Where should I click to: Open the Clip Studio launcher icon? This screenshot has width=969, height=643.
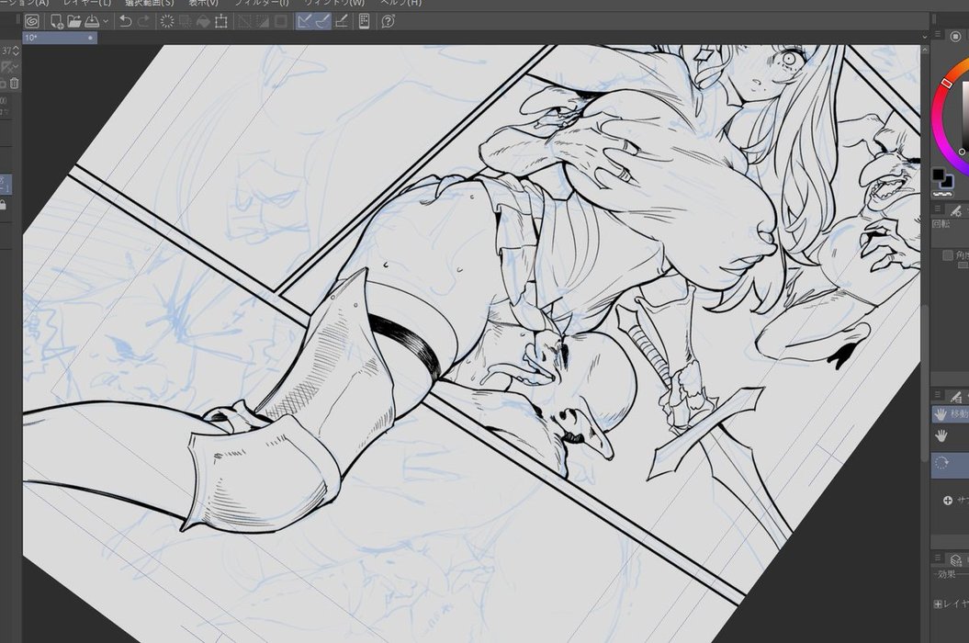point(32,21)
